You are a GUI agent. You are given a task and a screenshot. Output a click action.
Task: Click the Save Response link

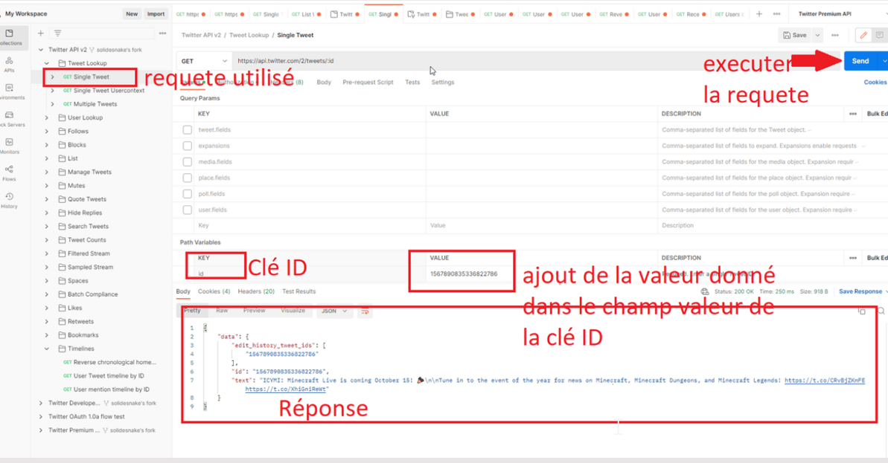pyautogui.click(x=860, y=292)
